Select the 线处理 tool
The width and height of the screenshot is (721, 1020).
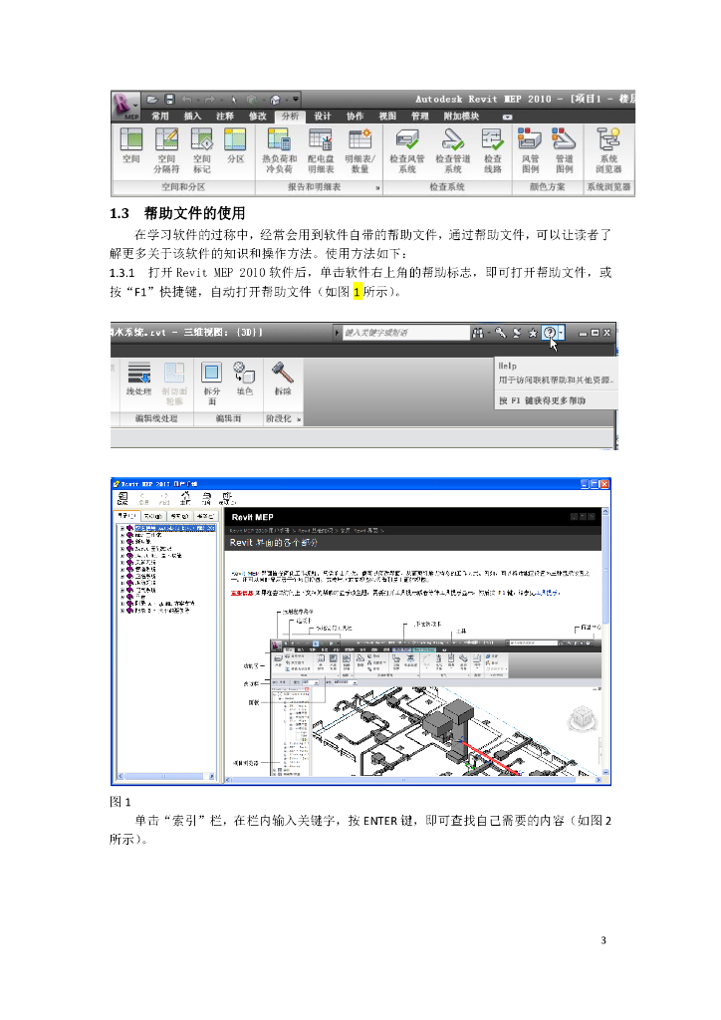pyautogui.click(x=138, y=378)
